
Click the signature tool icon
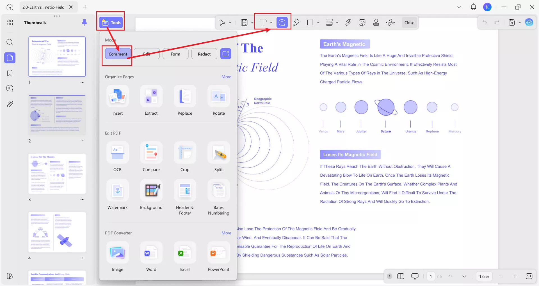click(390, 22)
